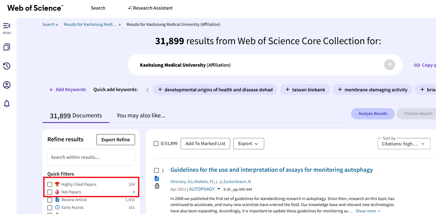Click the Copy query link icon

click(x=417, y=65)
